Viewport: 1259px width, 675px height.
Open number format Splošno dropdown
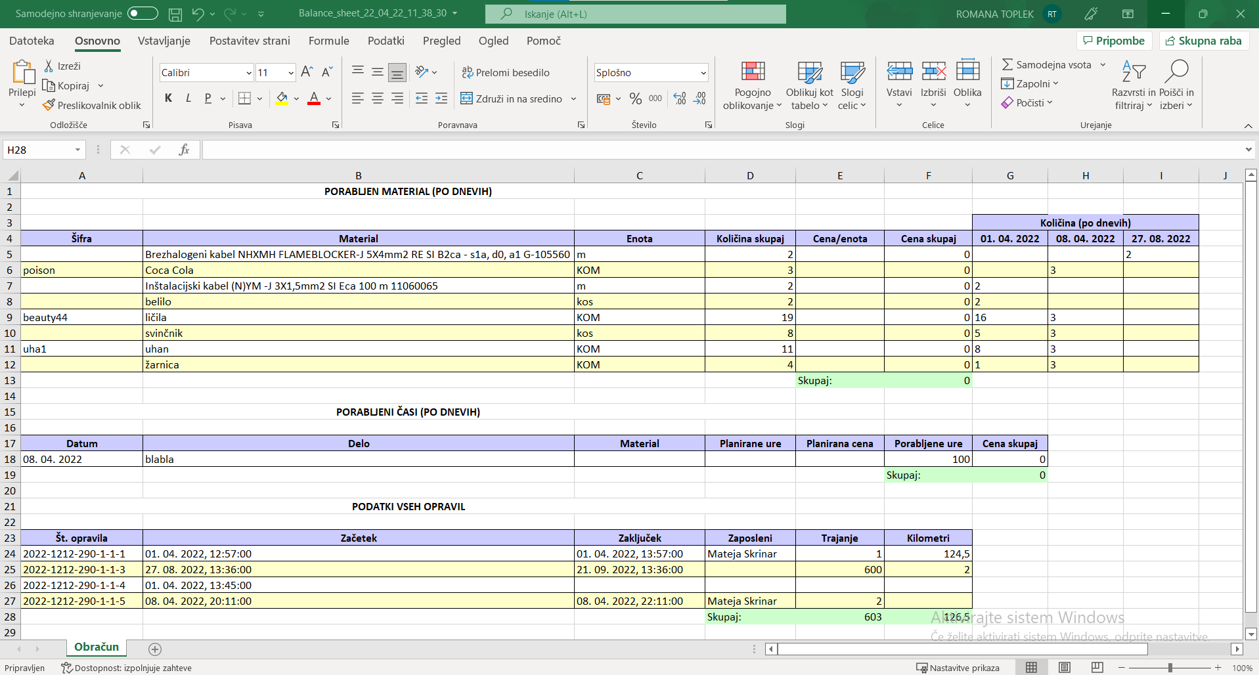pos(703,73)
